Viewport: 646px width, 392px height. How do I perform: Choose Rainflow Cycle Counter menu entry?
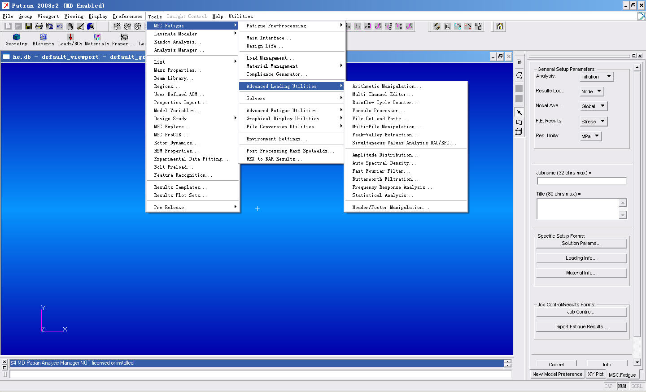tap(406, 102)
